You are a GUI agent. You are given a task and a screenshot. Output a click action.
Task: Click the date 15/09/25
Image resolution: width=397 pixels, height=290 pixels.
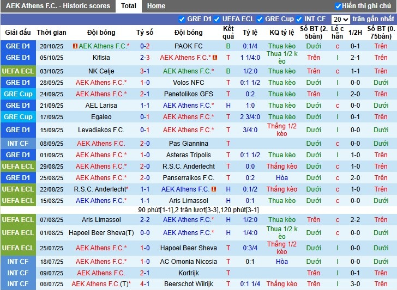pos(51,131)
